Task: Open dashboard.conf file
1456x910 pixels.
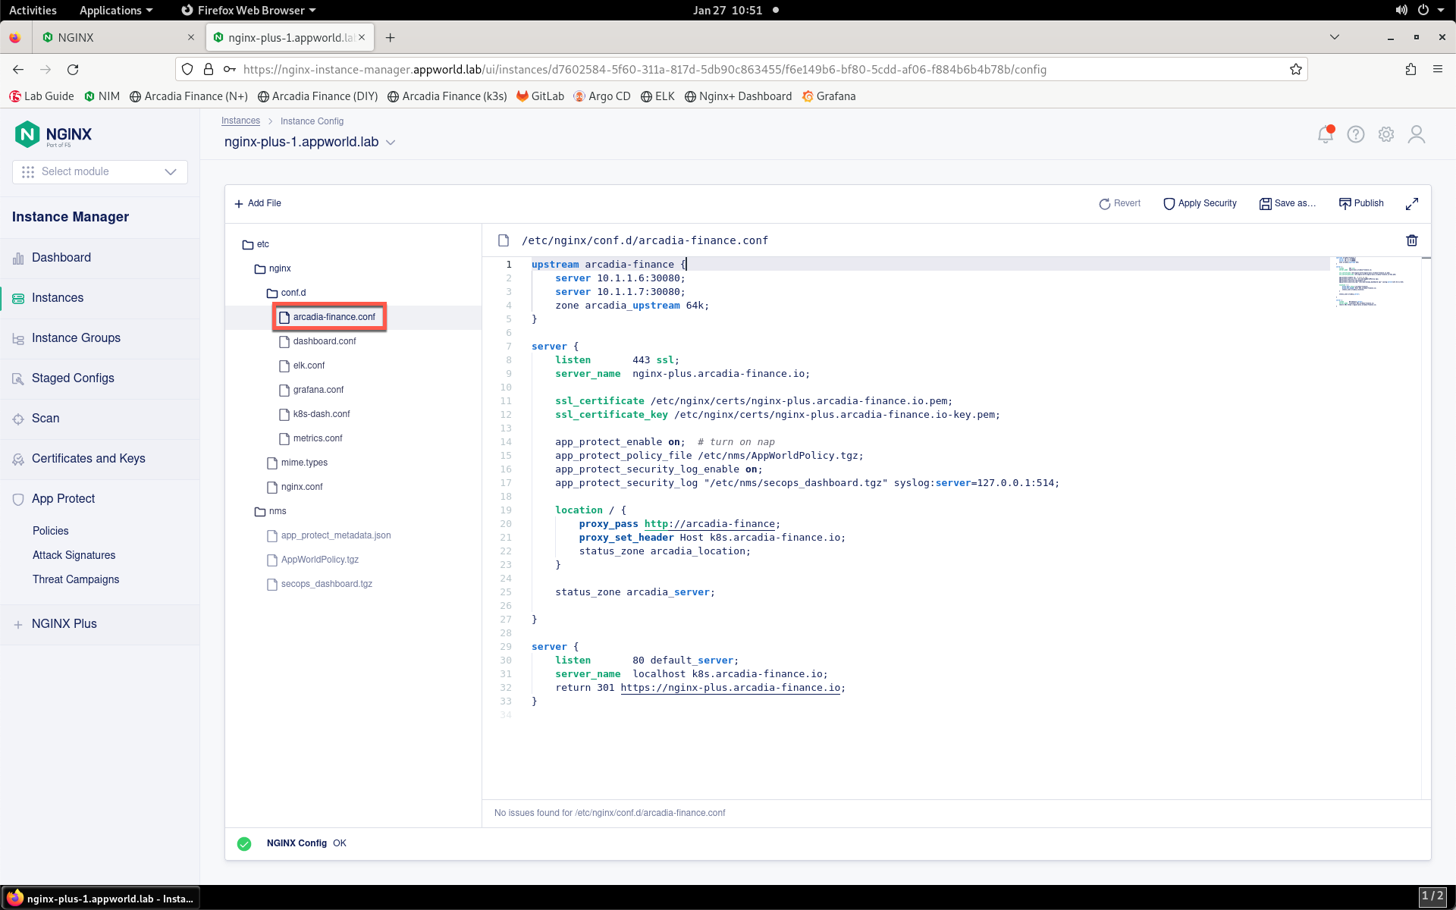Action: click(x=318, y=341)
